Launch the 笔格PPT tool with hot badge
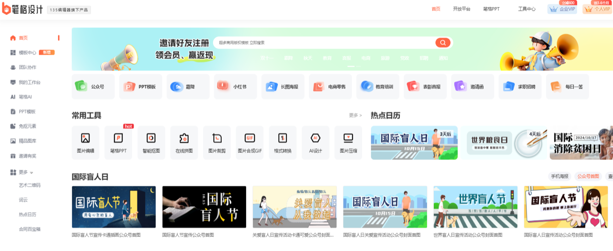The width and height of the screenshot is (613, 251). 118,143
